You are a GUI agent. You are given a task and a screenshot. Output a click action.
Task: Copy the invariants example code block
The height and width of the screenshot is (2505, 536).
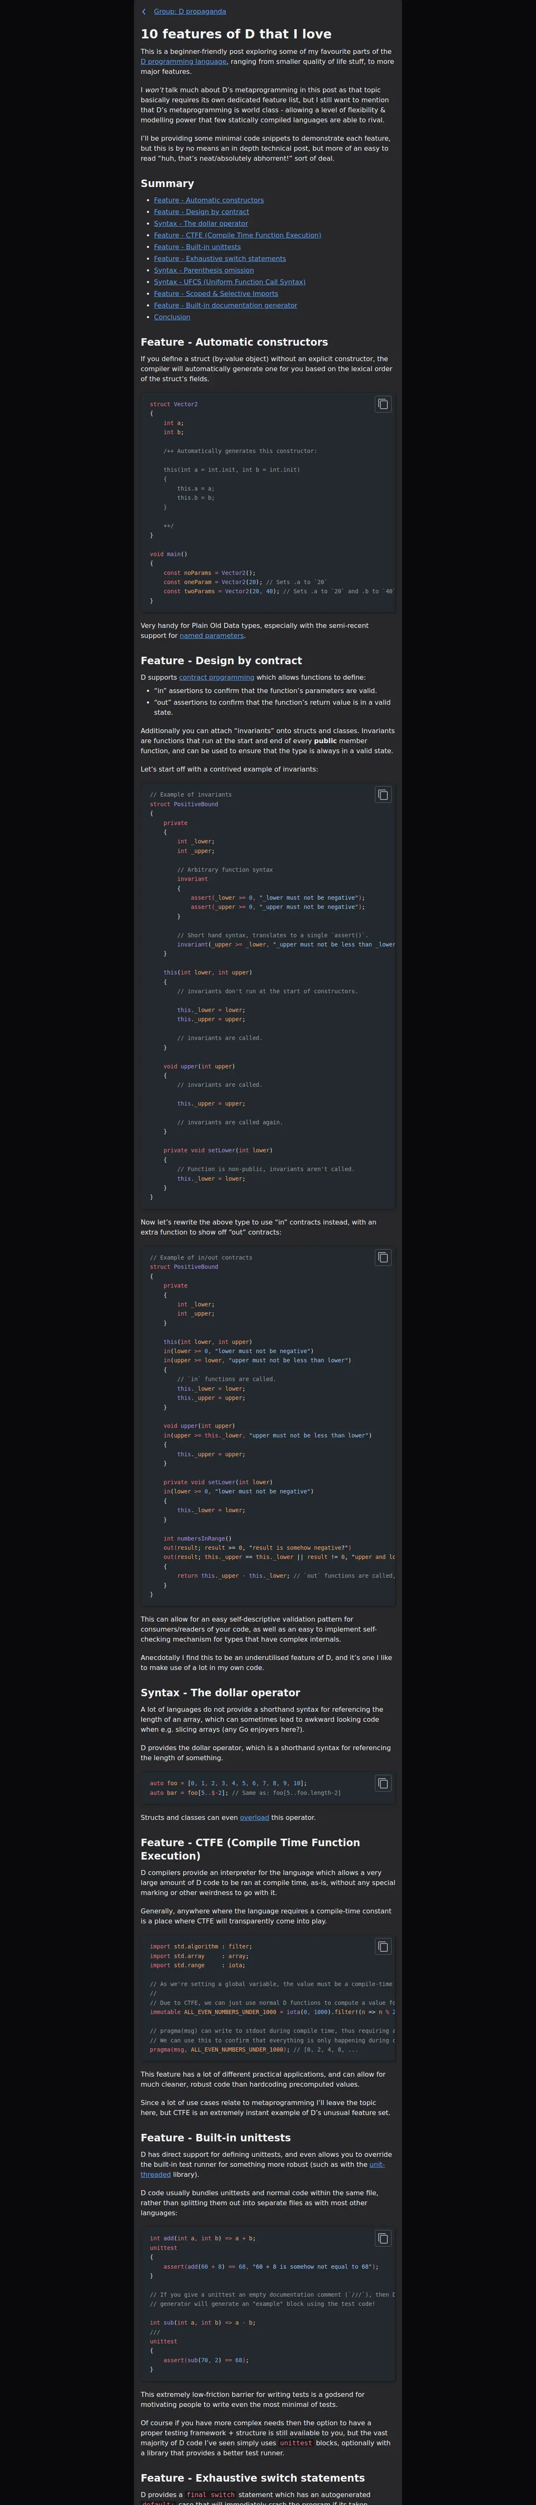(382, 795)
